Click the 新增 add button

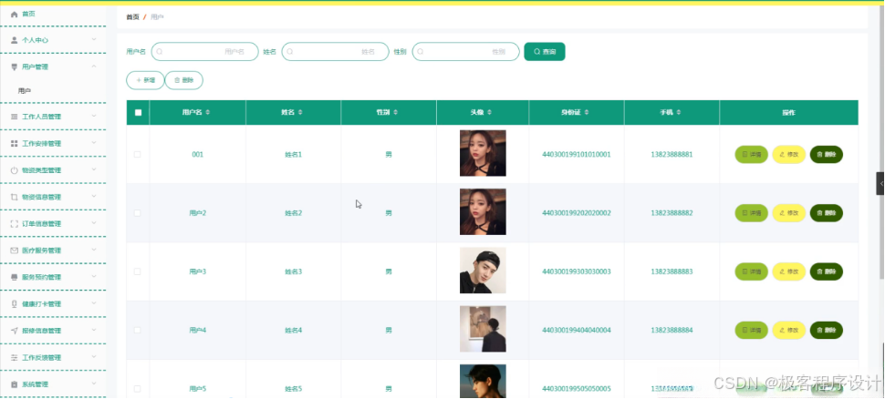145,80
